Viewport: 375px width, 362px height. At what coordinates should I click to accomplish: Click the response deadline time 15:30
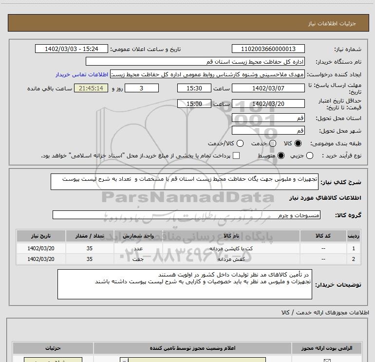click(x=194, y=88)
